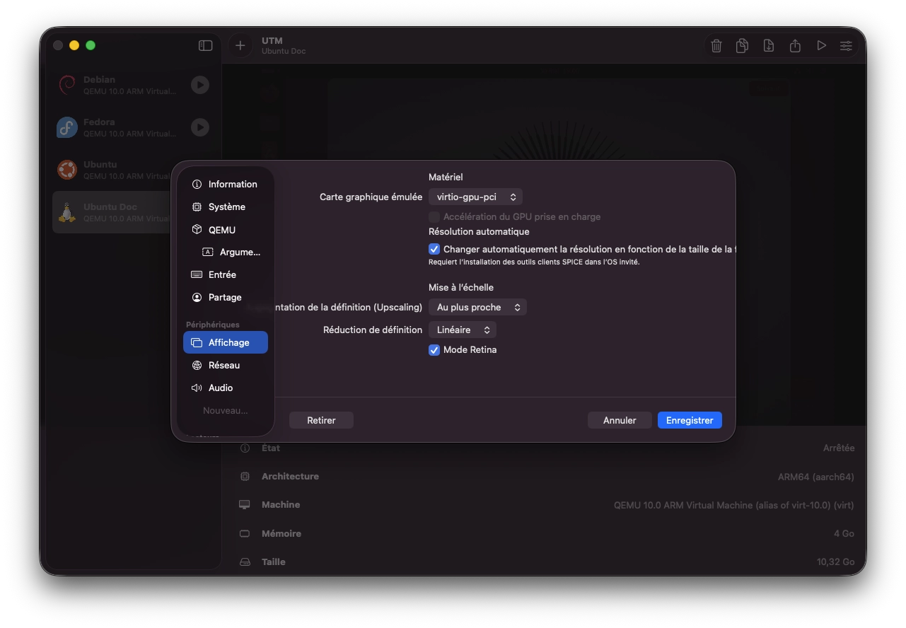Add a device with Nouveau... button
Image resolution: width=906 pixels, height=628 pixels.
[226, 411]
